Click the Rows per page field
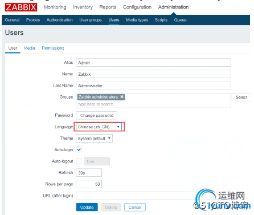254x215 pixels. pos(89,184)
